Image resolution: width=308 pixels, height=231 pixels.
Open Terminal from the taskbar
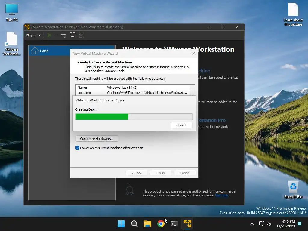[174, 224]
